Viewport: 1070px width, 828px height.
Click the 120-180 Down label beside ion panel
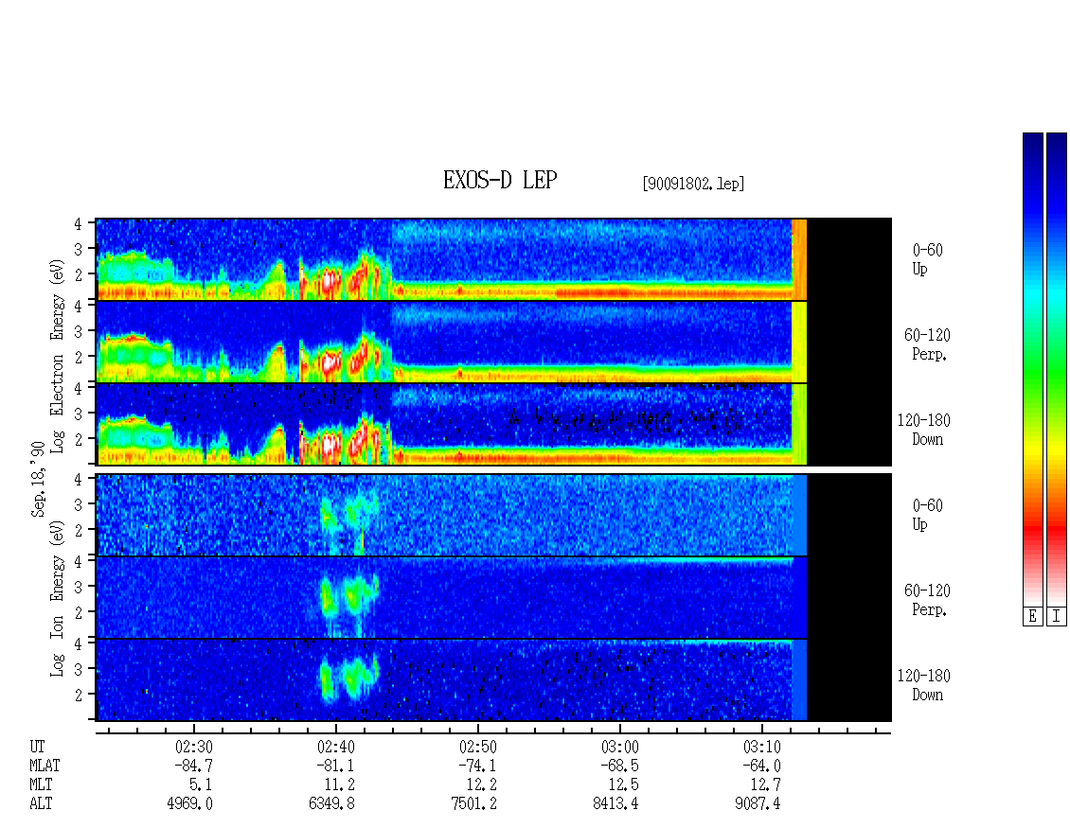[924, 685]
